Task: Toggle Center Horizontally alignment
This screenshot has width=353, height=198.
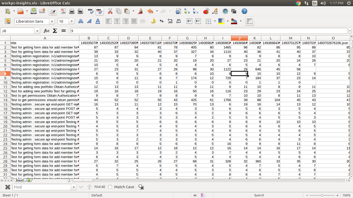Action: [117, 21]
